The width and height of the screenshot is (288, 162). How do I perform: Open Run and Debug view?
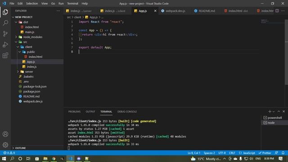5,45
